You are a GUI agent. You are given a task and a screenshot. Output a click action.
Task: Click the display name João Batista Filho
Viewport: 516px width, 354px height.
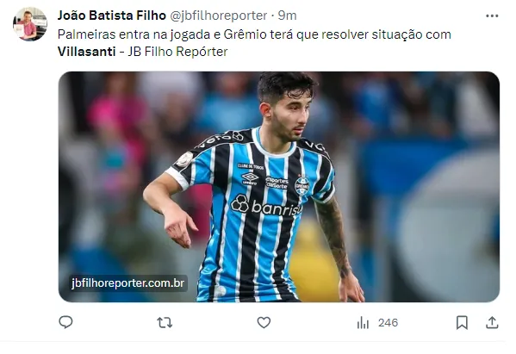pyautogui.click(x=112, y=16)
